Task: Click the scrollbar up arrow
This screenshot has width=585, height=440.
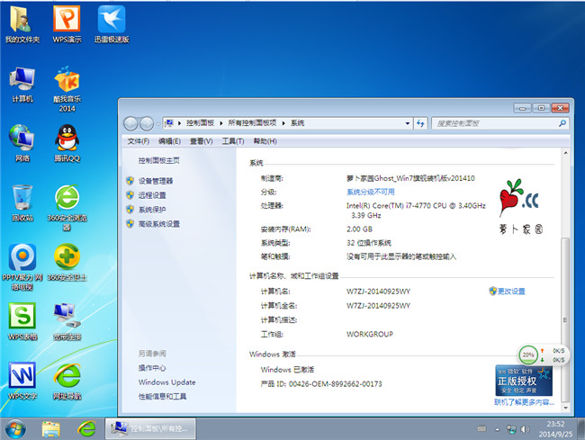Action: 565,153
